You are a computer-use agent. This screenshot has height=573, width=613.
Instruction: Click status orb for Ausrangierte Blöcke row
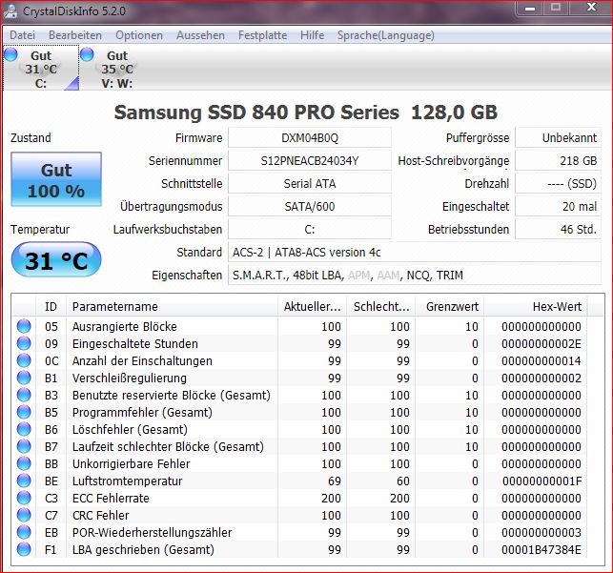coord(24,326)
